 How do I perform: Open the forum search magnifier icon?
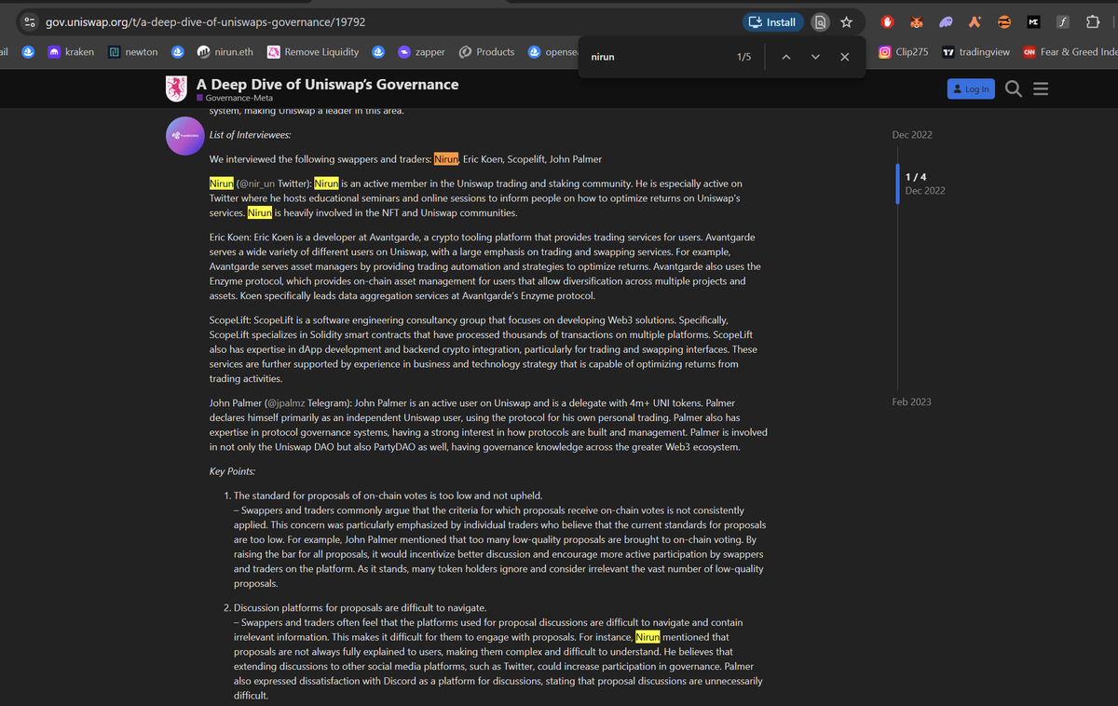point(1015,88)
